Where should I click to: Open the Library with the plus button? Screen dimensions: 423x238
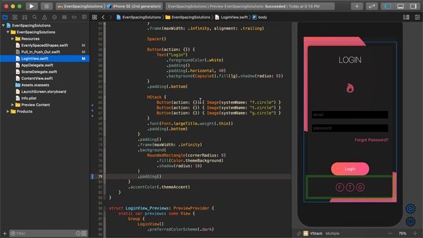tap(357, 6)
